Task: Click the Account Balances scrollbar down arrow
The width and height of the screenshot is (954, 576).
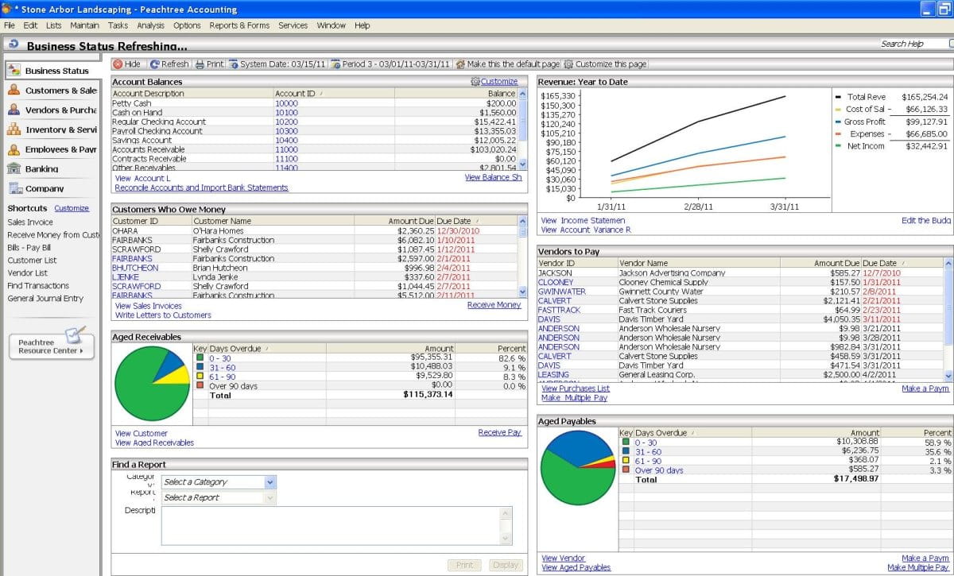Action: click(522, 164)
